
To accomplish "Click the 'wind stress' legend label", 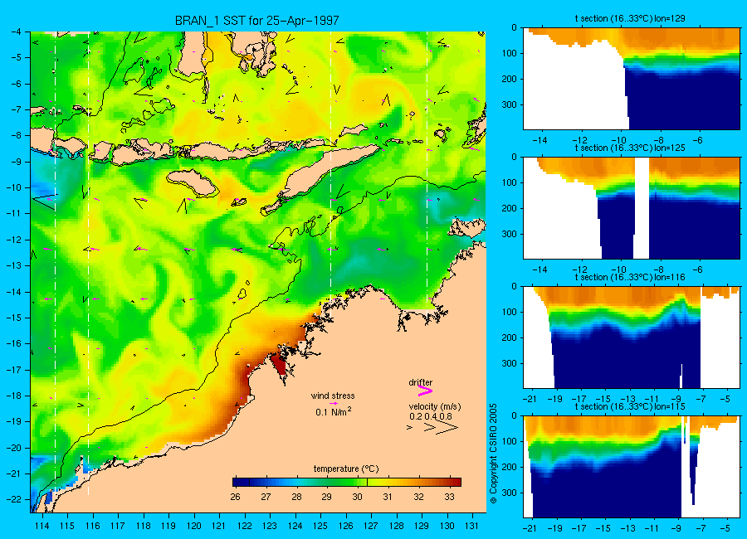I will [x=333, y=396].
